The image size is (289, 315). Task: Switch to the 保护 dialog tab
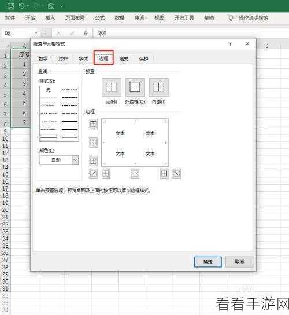pyautogui.click(x=143, y=59)
